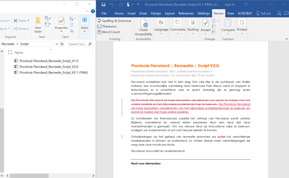Click the Search Script field

(x=80, y=44)
